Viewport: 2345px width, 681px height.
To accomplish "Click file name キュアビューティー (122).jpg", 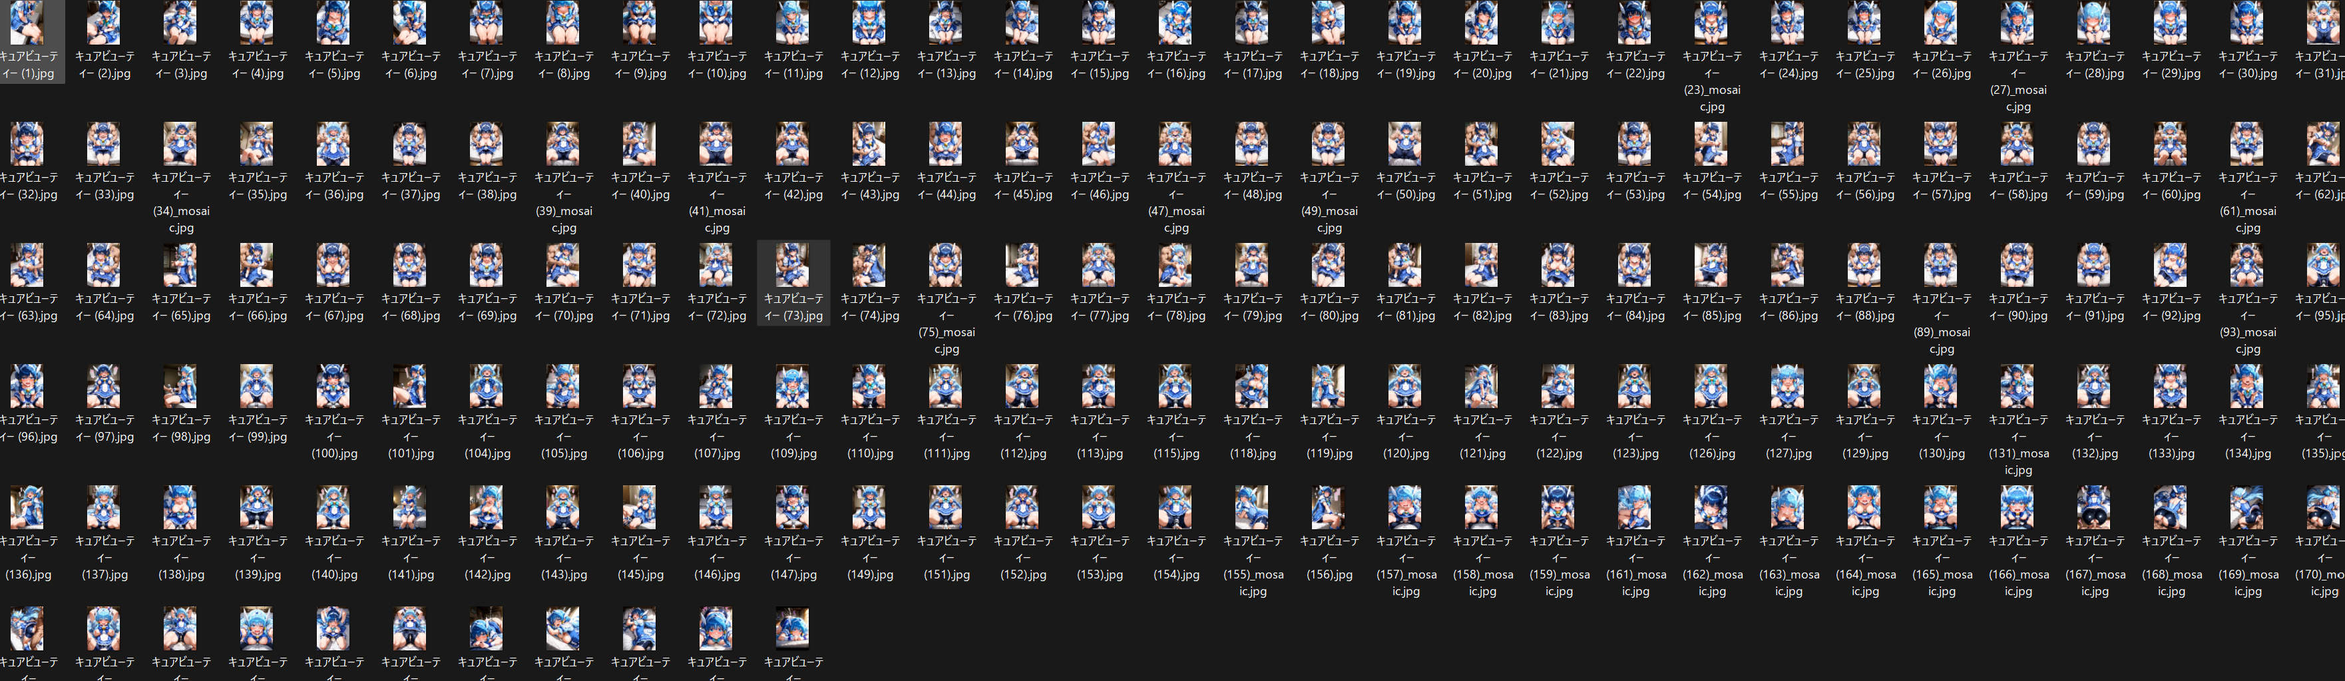I will pos(1558,436).
